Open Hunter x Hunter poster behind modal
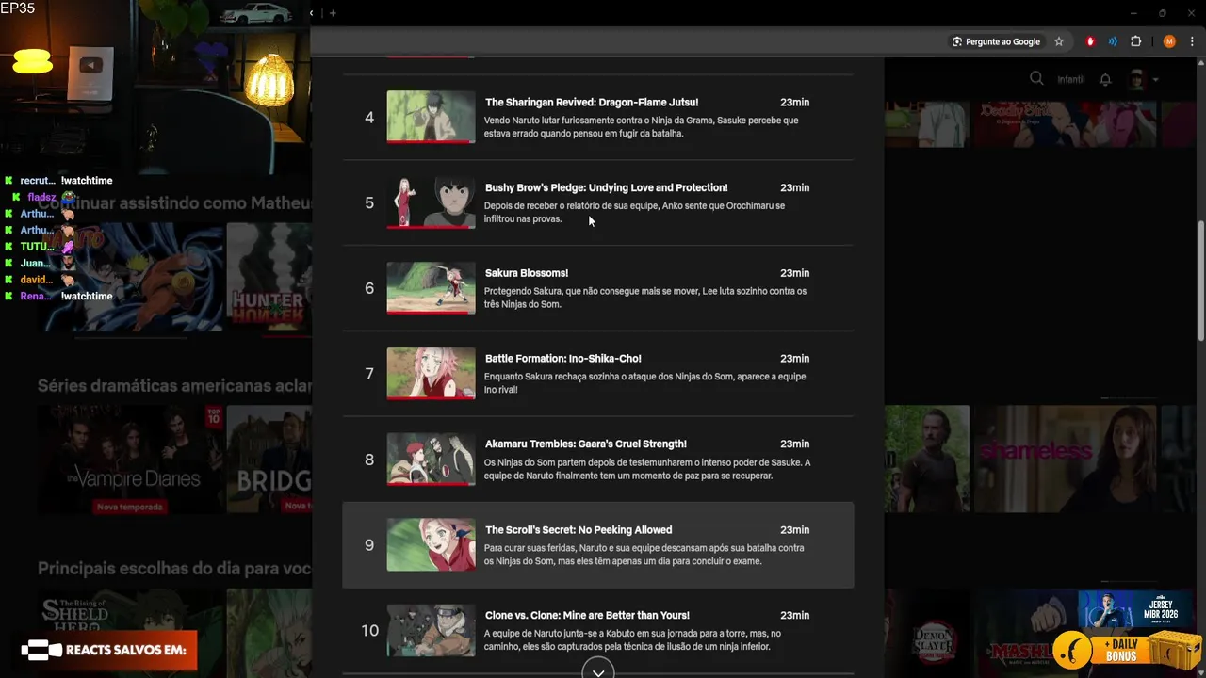 click(269, 277)
